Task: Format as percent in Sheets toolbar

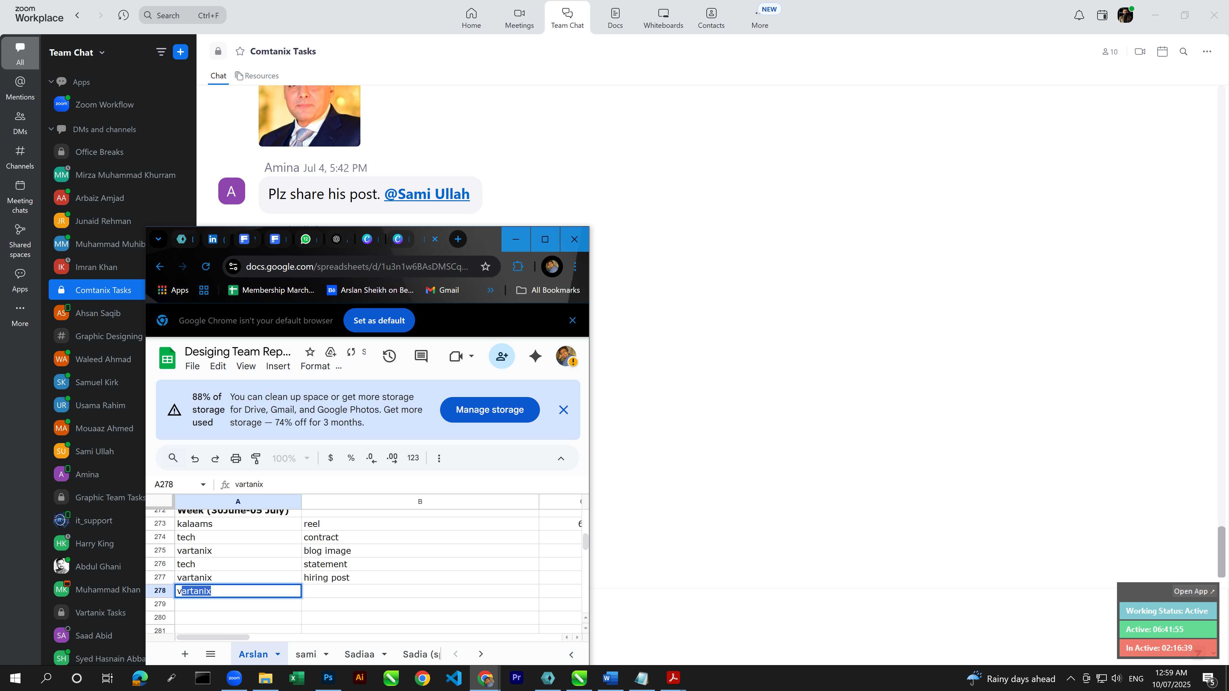Action: coord(351,458)
